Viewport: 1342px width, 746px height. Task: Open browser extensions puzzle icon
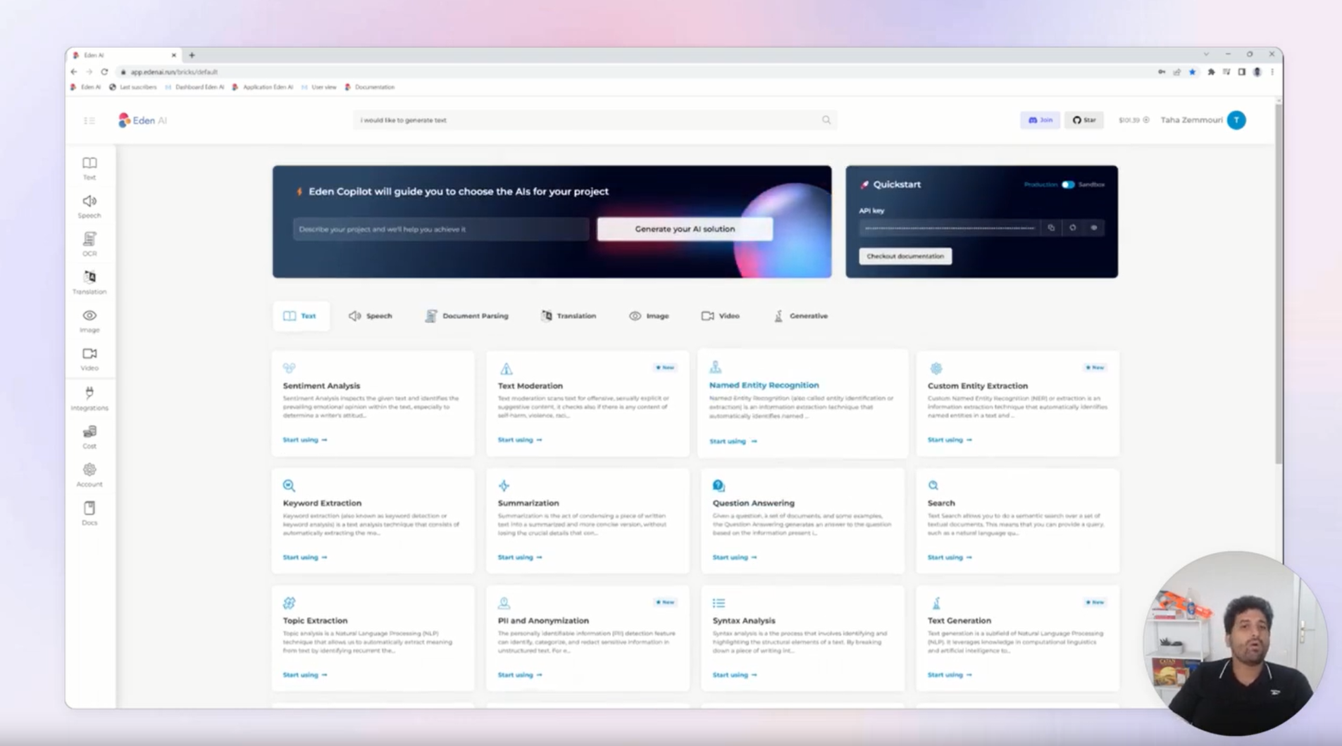click(x=1211, y=72)
